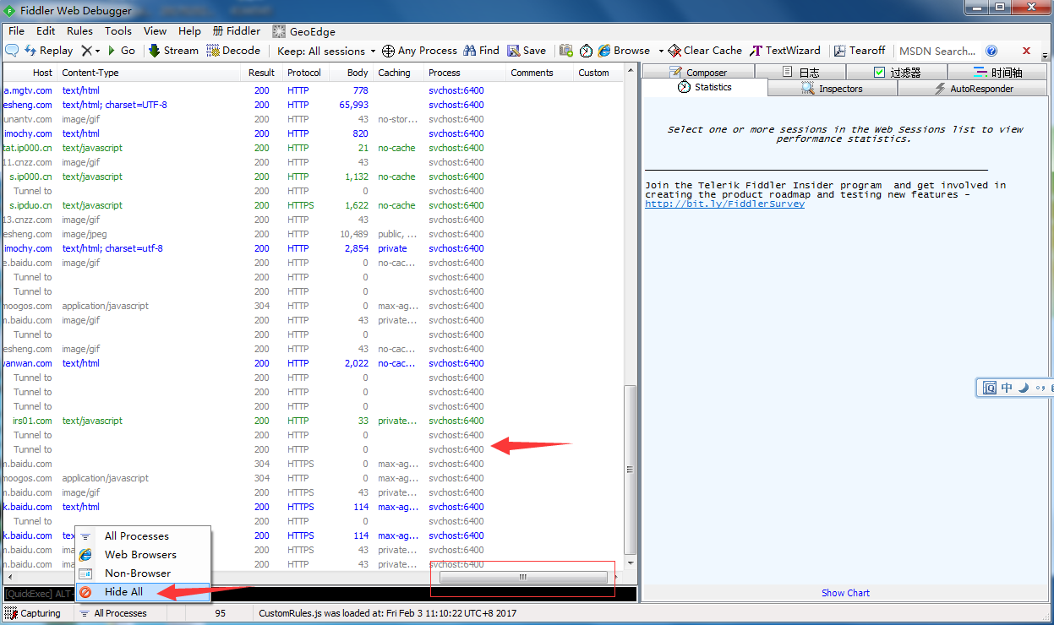Sort by the Body column header
This screenshot has width=1054, height=625.
[x=352, y=73]
